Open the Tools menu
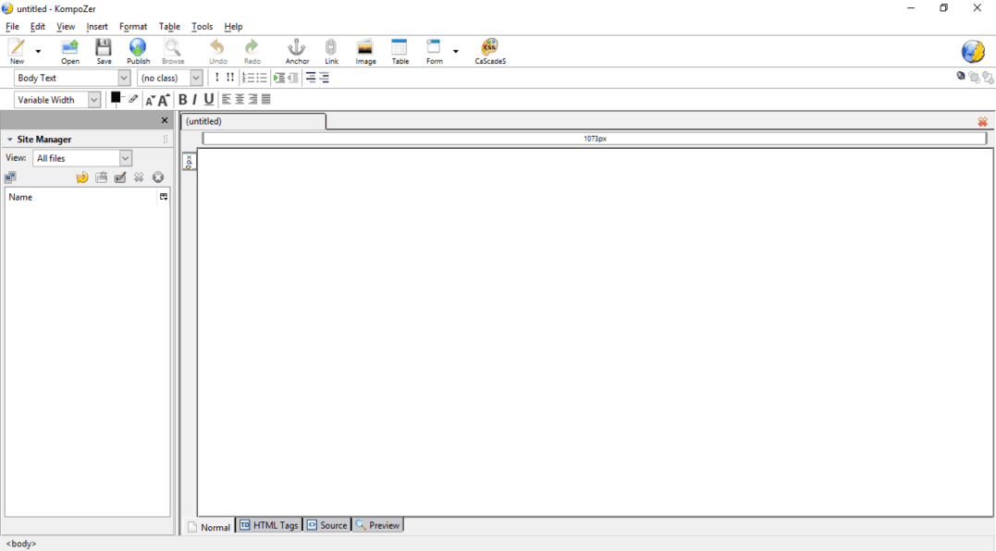The image size is (996, 551). pos(202,27)
